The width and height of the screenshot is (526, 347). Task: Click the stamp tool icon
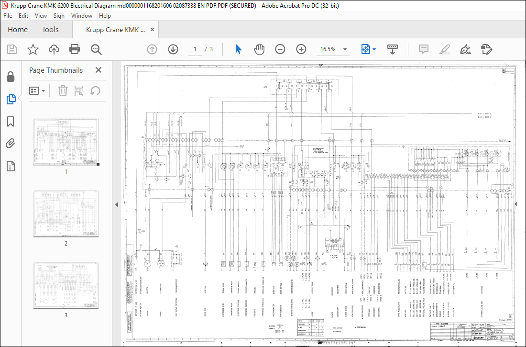(486, 49)
